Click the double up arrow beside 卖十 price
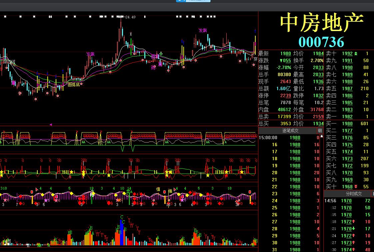Viewport: 374px width, 252px height. pos(356,53)
